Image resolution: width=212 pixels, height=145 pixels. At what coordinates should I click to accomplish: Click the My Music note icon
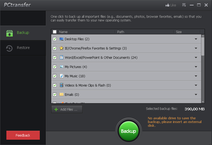click(x=62, y=76)
